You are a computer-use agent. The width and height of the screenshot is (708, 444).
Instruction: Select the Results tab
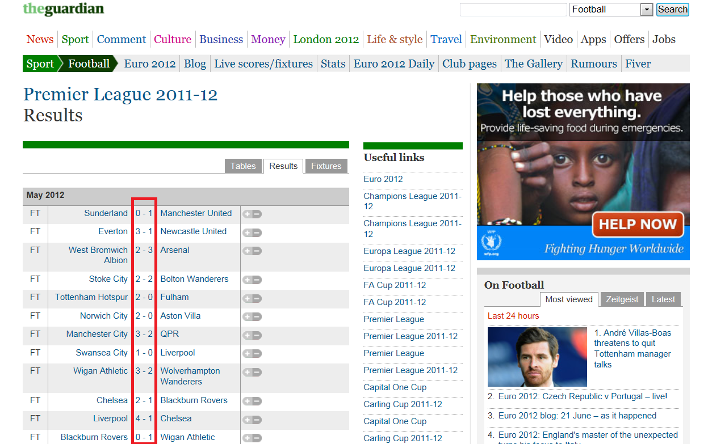point(283,166)
